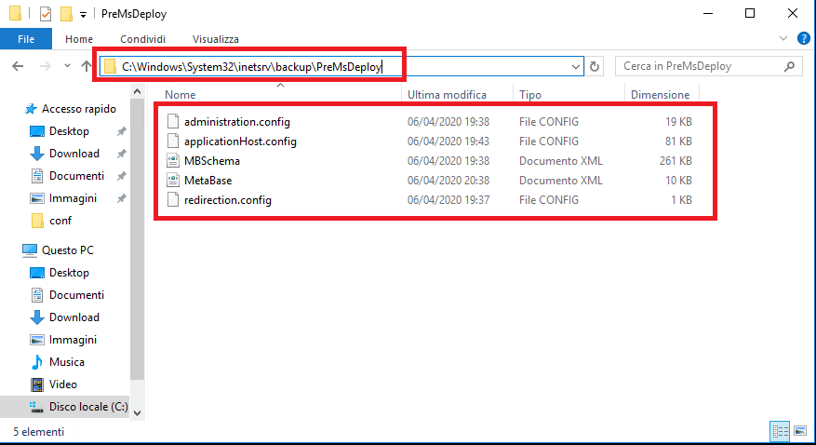Image resolution: width=816 pixels, height=445 pixels.
Task: Click the MetaBase XML file icon
Action: [173, 180]
